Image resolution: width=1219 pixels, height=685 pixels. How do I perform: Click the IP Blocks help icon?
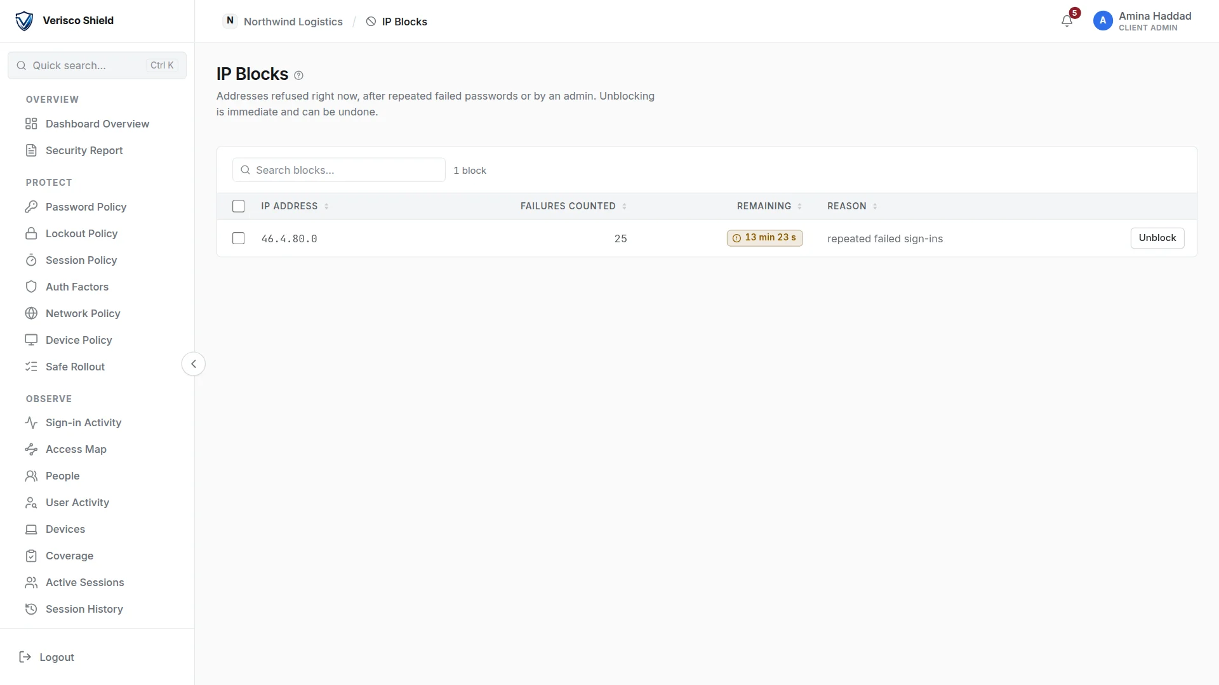pos(298,75)
